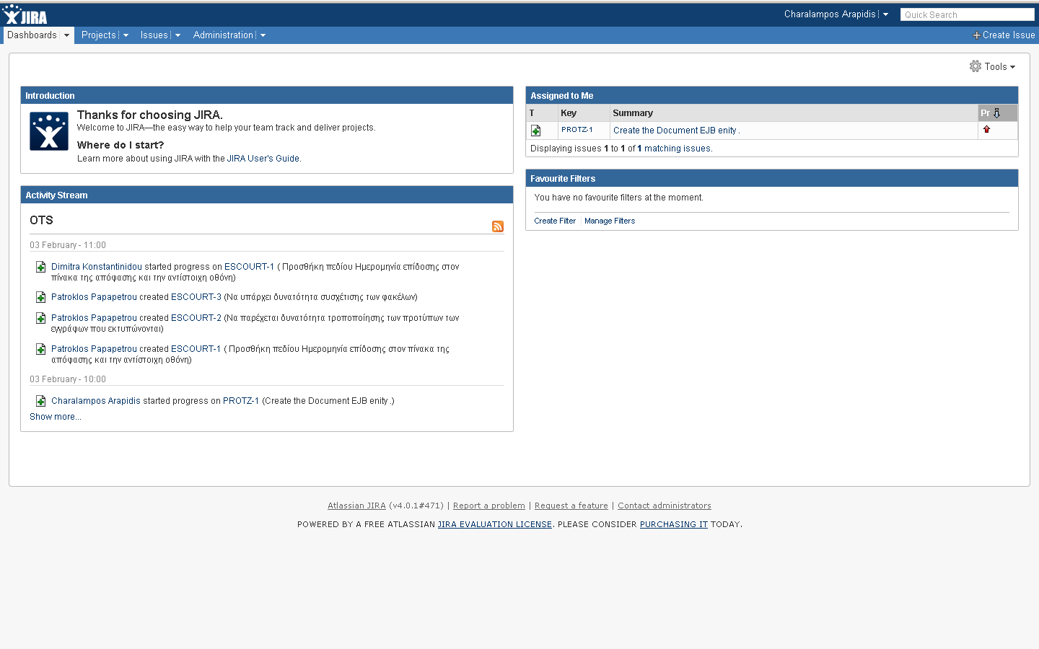Click the '03 February - 11:00' date heading
1039x649 pixels.
pos(68,245)
